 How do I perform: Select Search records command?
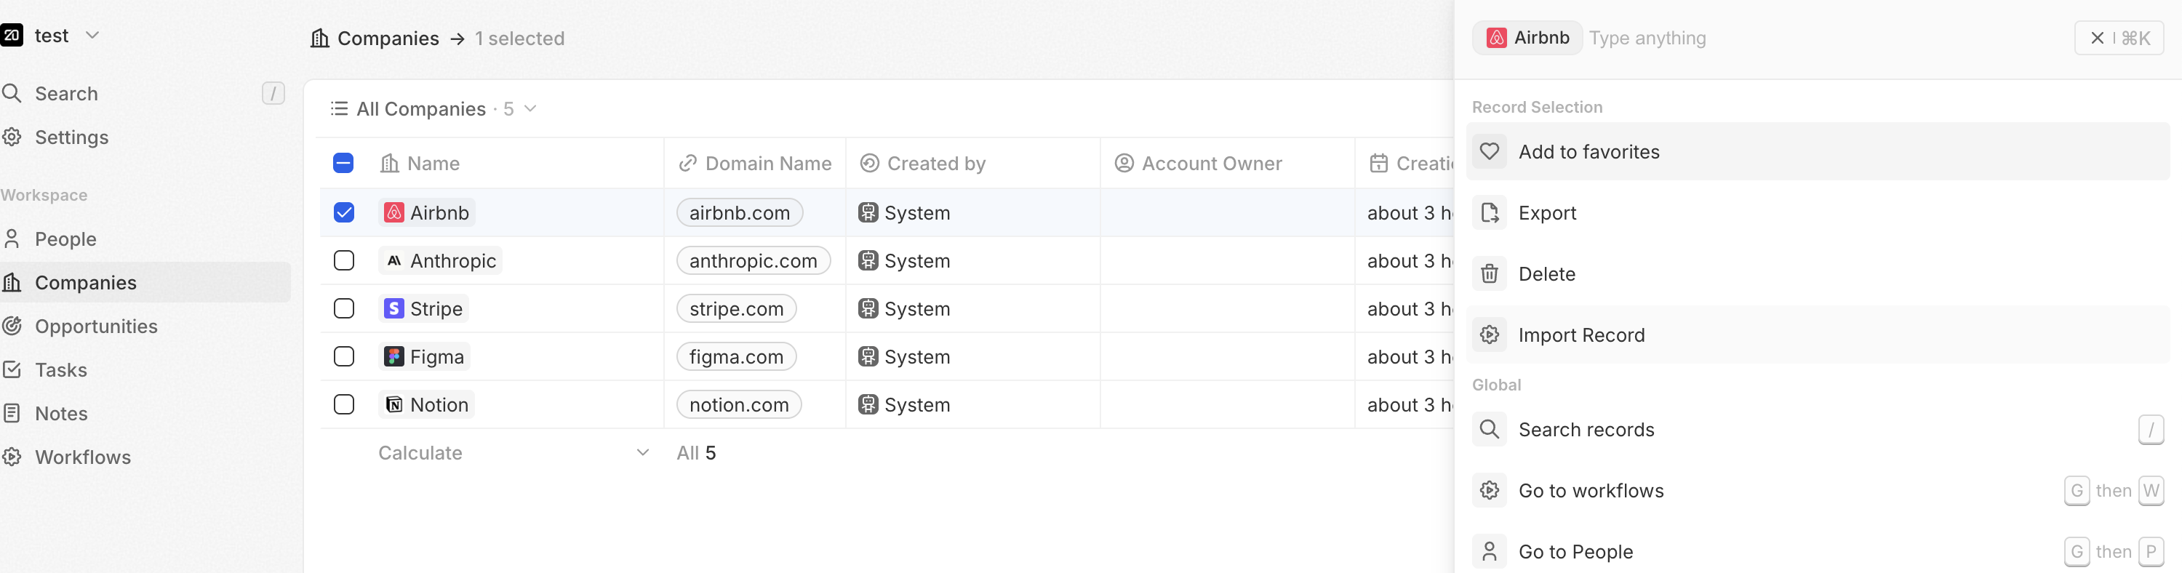tap(1818, 429)
